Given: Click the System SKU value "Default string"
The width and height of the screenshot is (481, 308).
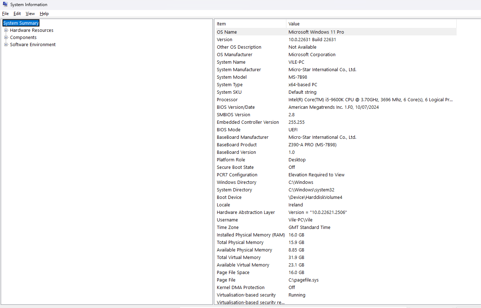Looking at the screenshot, I should point(303,92).
